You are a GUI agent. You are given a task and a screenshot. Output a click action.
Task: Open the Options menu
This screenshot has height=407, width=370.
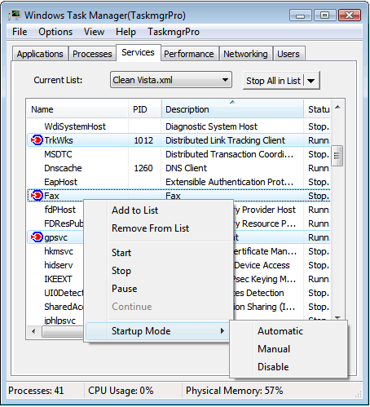[x=55, y=32]
